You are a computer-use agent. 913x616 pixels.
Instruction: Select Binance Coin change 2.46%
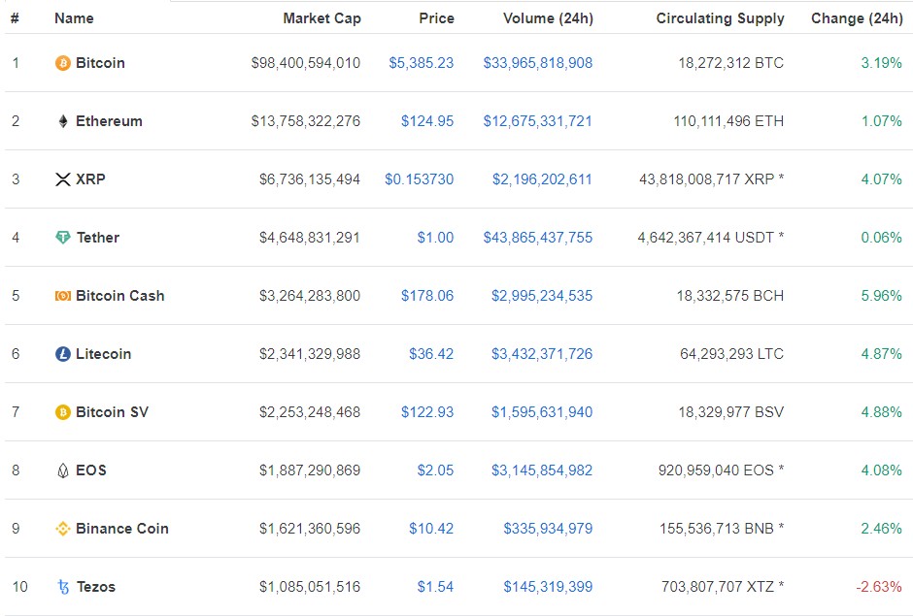pyautogui.click(x=882, y=528)
